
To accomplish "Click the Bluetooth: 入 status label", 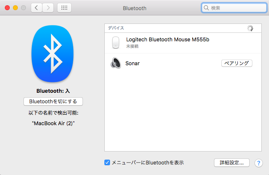I will coord(53,91).
